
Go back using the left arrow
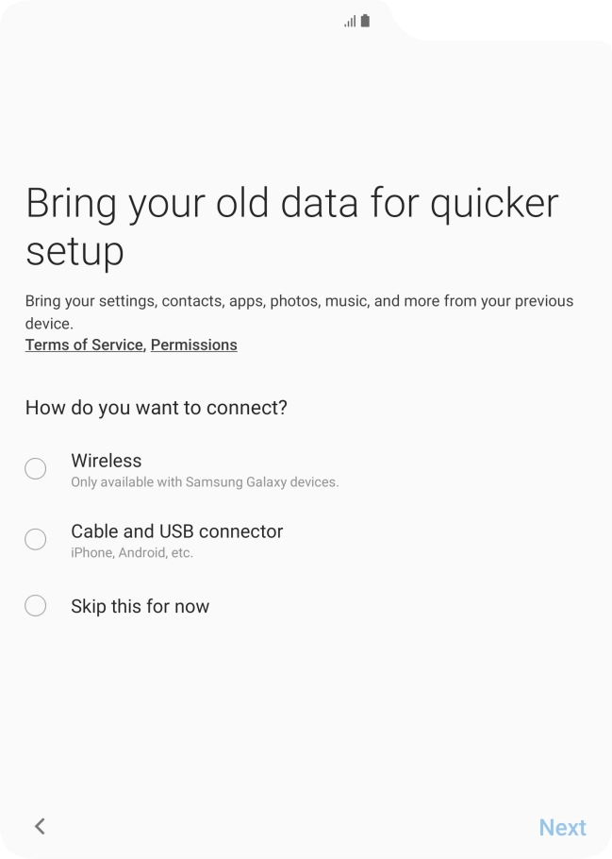click(x=40, y=827)
